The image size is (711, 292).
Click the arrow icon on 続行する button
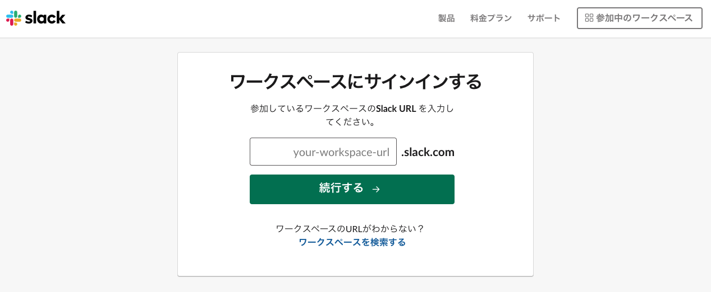[x=376, y=189]
